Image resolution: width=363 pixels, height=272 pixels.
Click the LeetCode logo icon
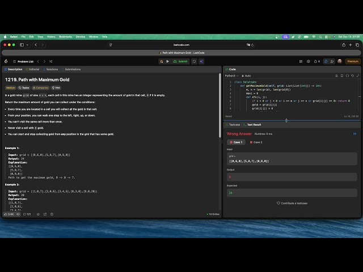pyautogui.click(x=6, y=61)
